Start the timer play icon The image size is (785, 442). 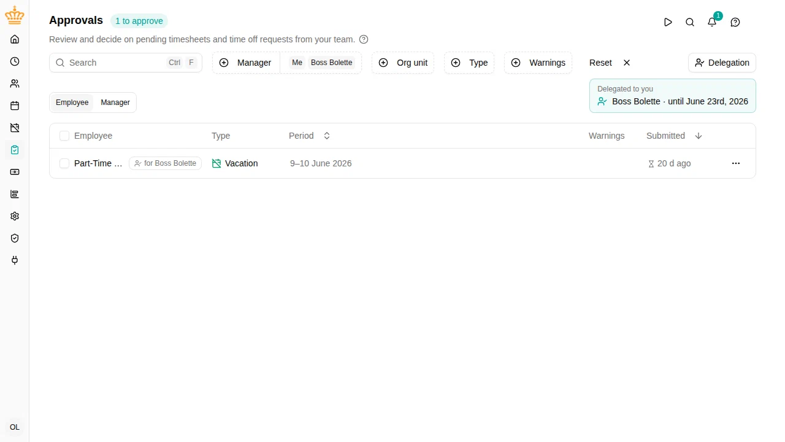668,22
